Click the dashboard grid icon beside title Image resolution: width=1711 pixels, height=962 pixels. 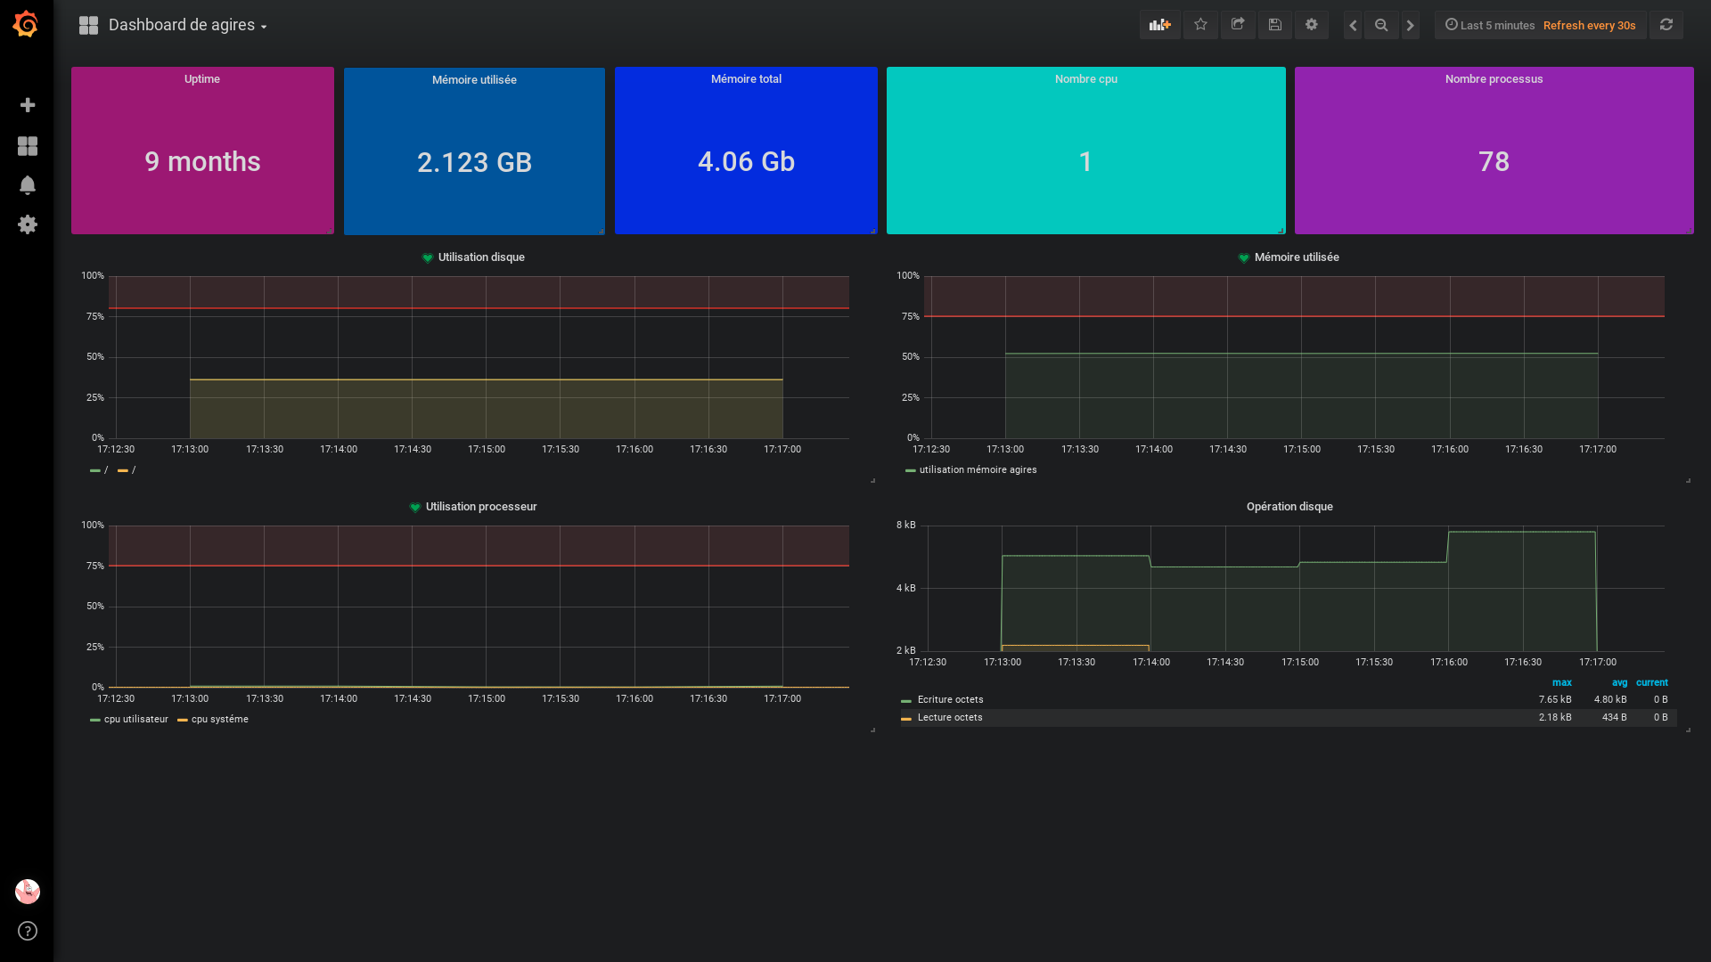(x=88, y=25)
